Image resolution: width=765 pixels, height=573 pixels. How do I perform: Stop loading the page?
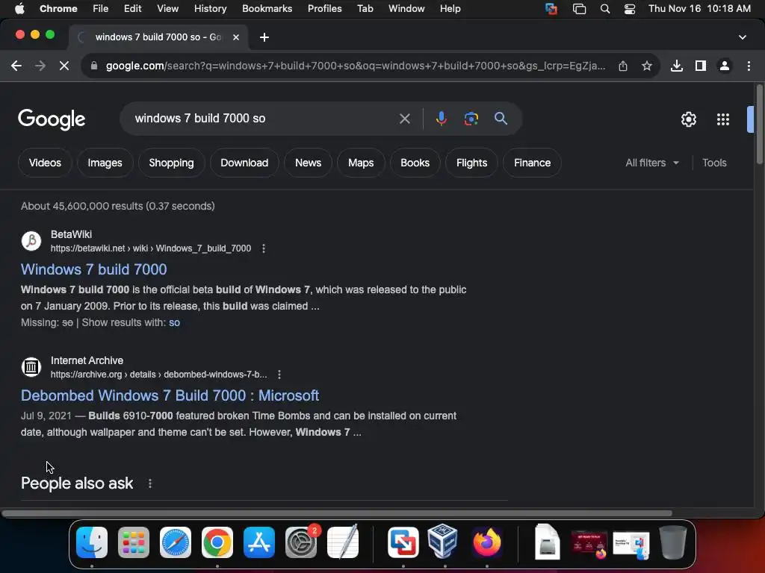tap(64, 66)
